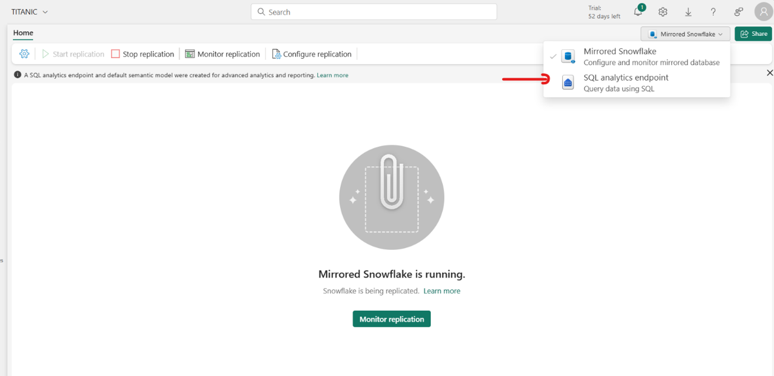Follow Learn more link under running status
This screenshot has height=376, width=774.
(x=442, y=291)
